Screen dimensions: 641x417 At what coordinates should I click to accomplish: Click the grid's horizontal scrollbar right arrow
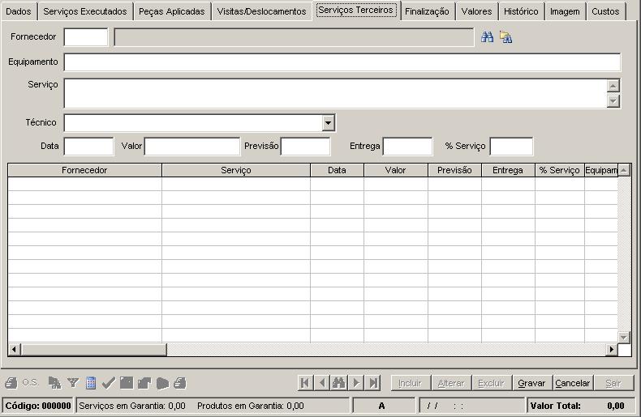click(x=612, y=349)
